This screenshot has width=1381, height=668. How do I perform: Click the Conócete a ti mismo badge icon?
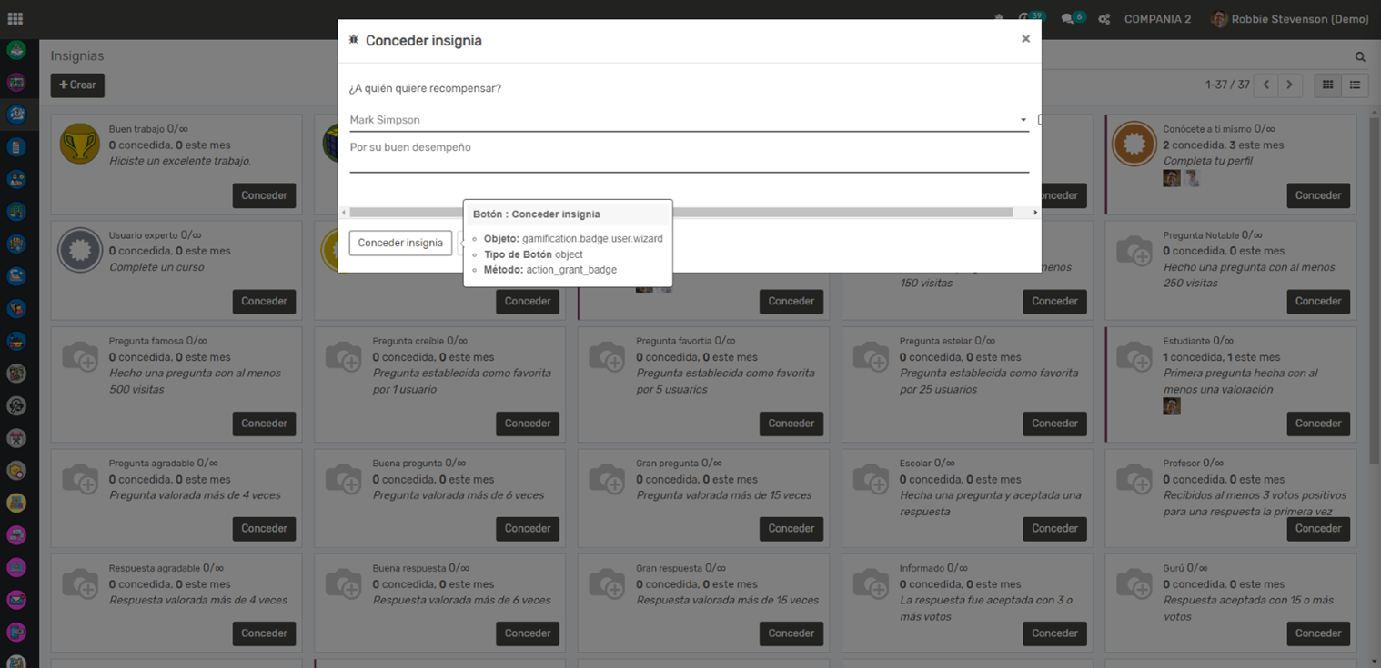(x=1134, y=145)
